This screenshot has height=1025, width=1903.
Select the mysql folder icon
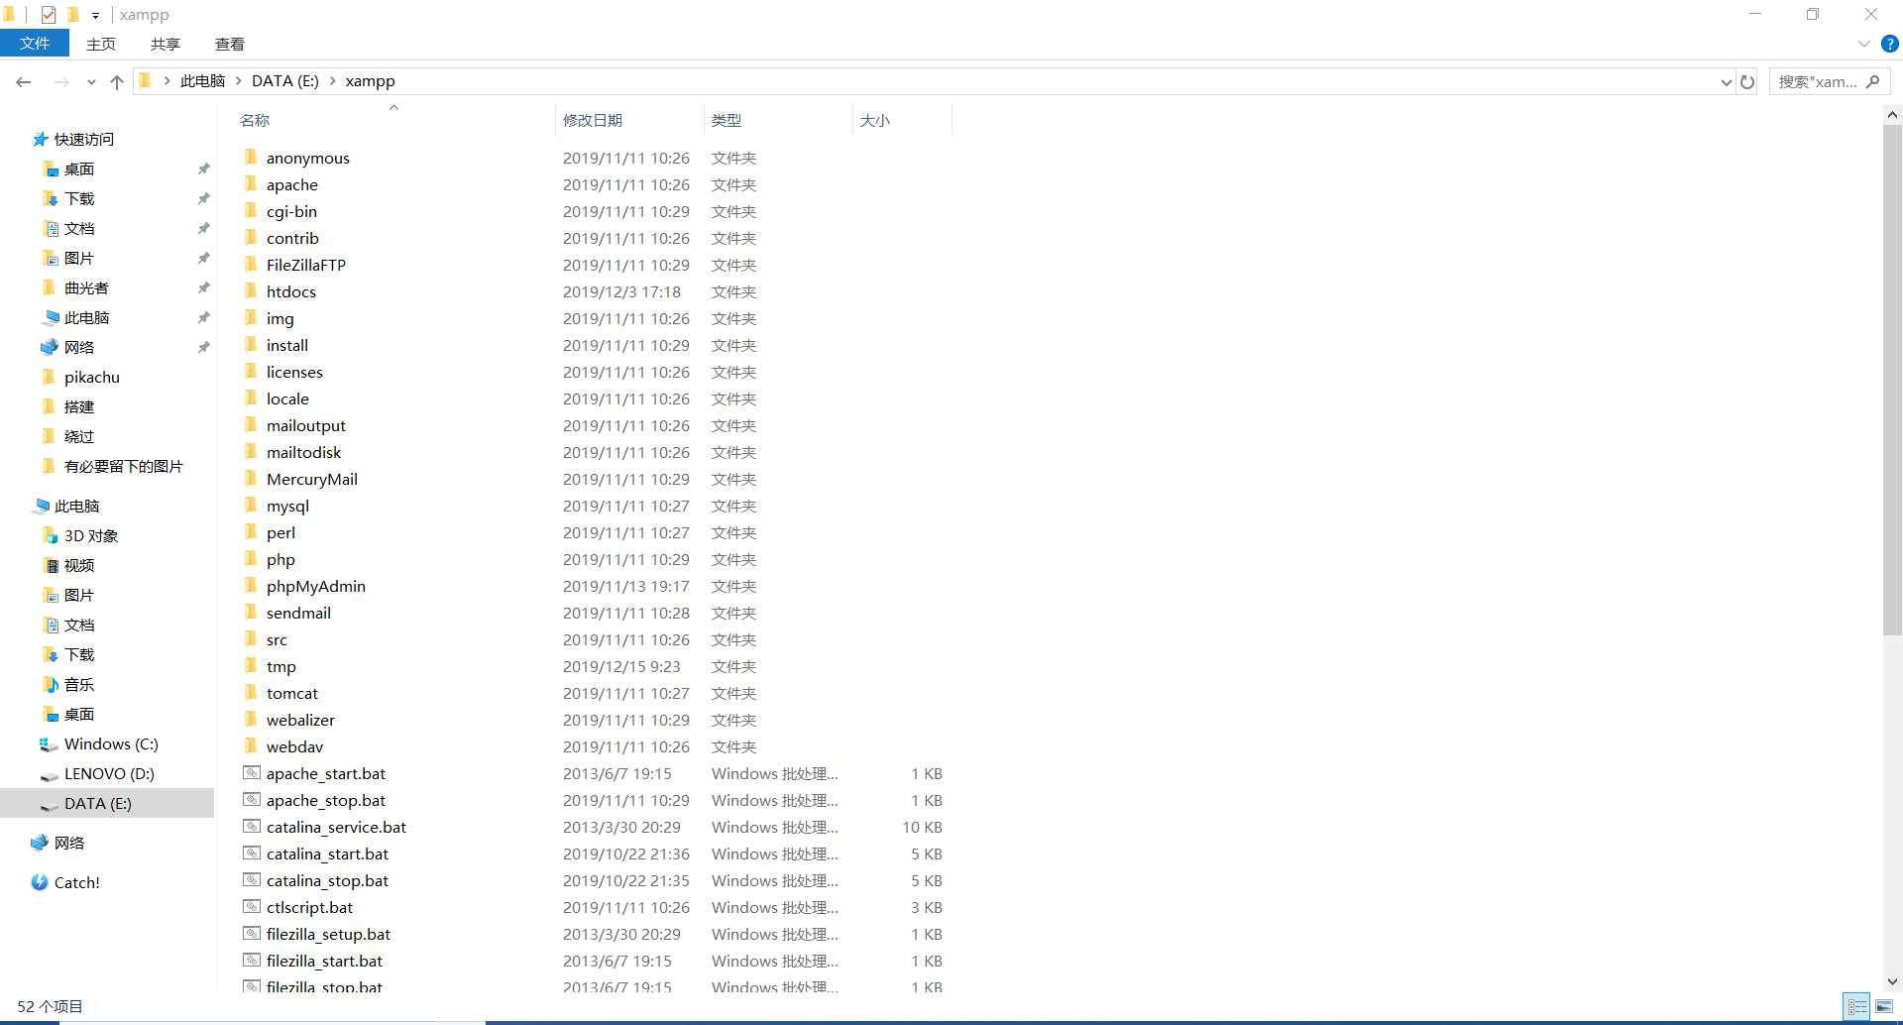pos(251,505)
